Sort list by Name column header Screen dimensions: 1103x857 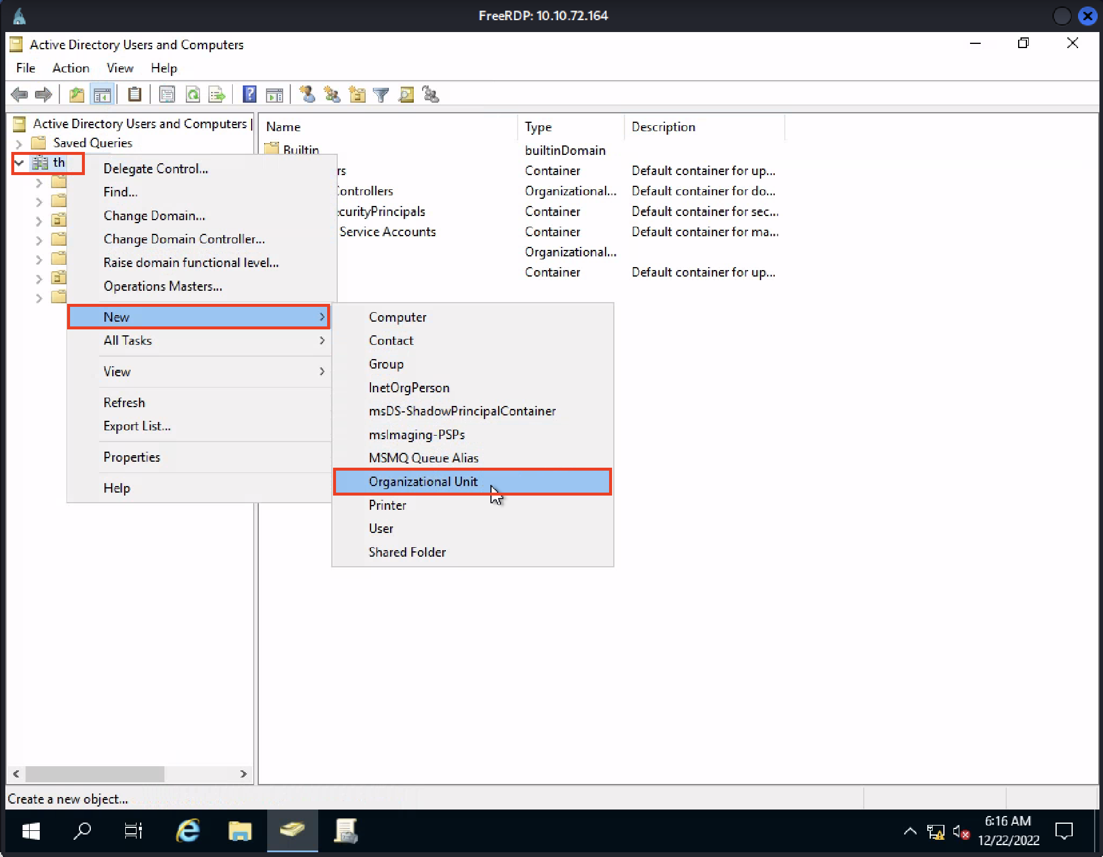pos(389,127)
